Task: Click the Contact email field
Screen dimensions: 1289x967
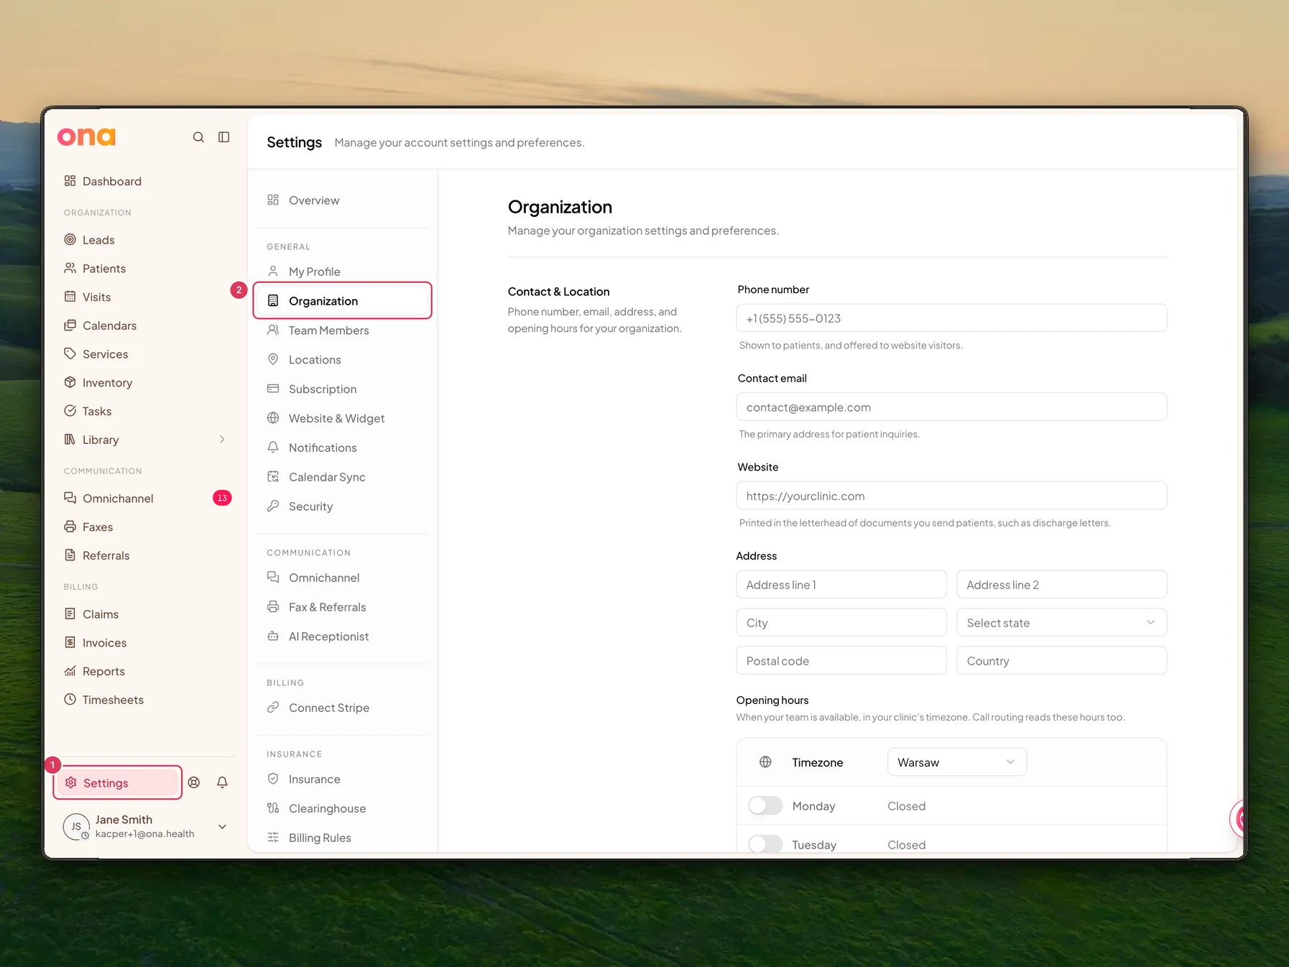Action: [951, 407]
